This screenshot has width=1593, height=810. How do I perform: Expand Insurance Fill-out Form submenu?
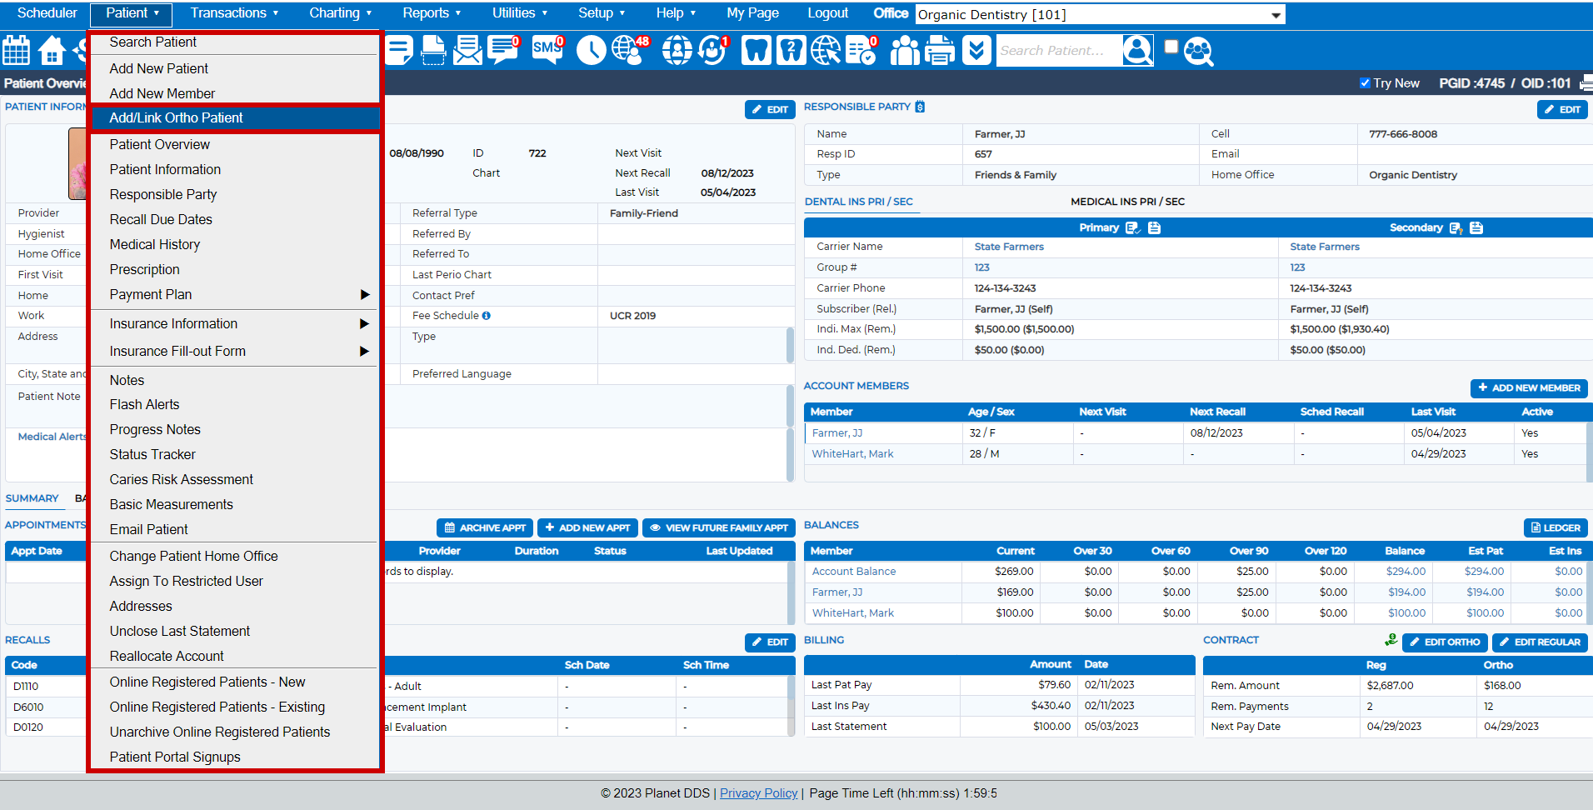[364, 352]
